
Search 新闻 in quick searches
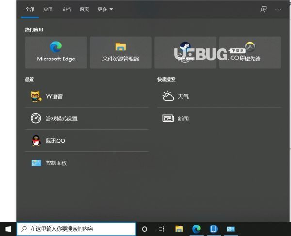click(x=219, y=118)
